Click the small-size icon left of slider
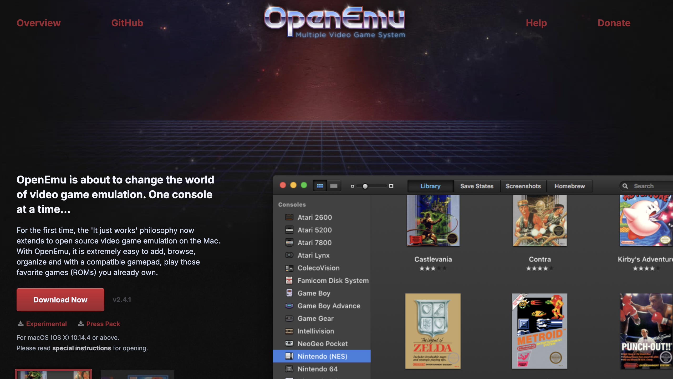 point(353,186)
